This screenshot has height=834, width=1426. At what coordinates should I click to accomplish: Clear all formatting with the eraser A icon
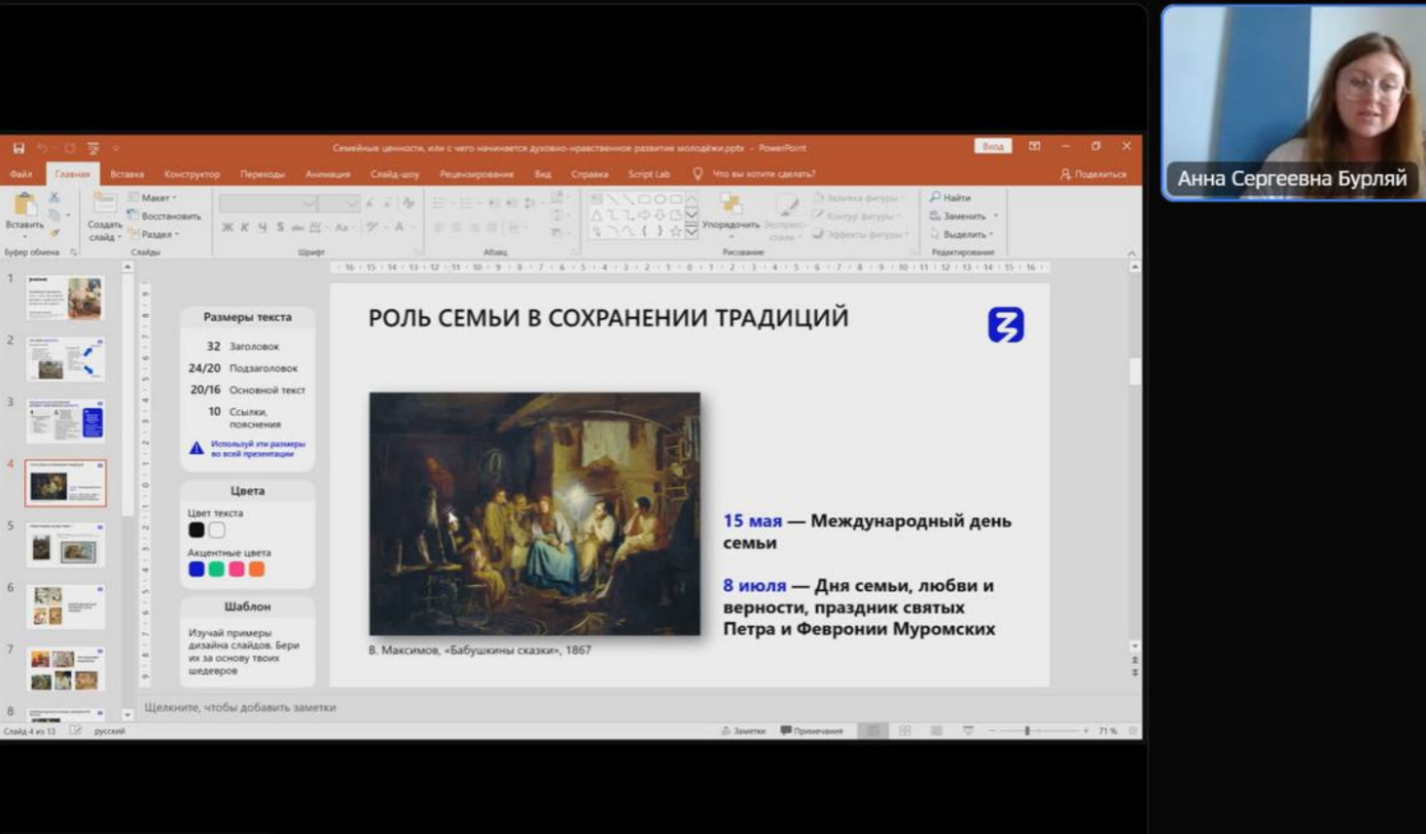pos(409,203)
